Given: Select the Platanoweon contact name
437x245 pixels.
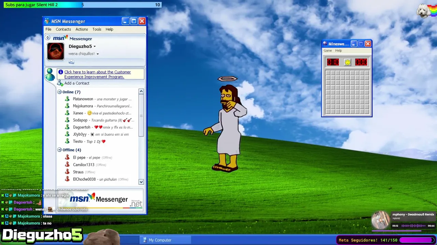Looking at the screenshot, I should [x=83, y=99].
